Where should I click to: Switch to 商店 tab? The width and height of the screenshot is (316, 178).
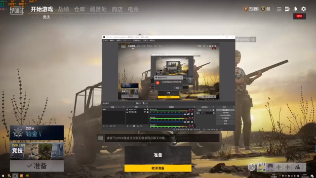point(117,9)
